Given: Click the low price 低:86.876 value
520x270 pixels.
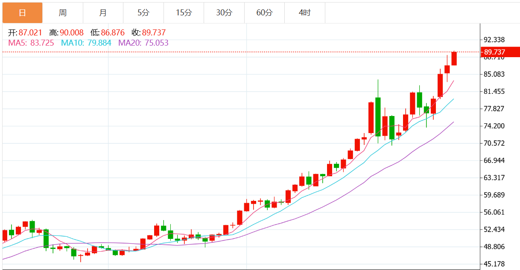Looking at the screenshot, I should tap(108, 33).
